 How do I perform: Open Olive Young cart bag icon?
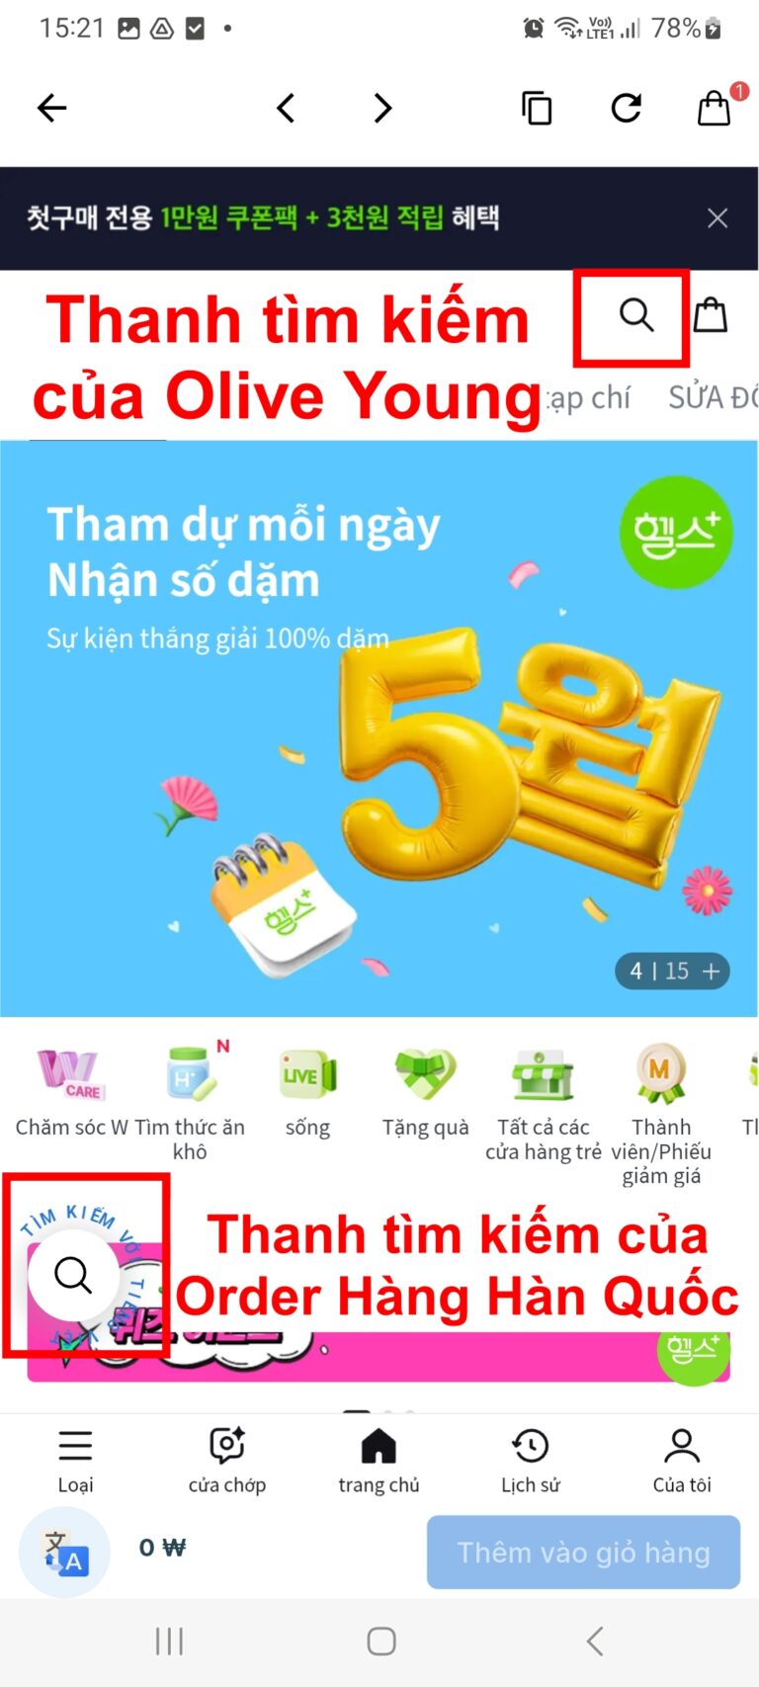click(710, 315)
